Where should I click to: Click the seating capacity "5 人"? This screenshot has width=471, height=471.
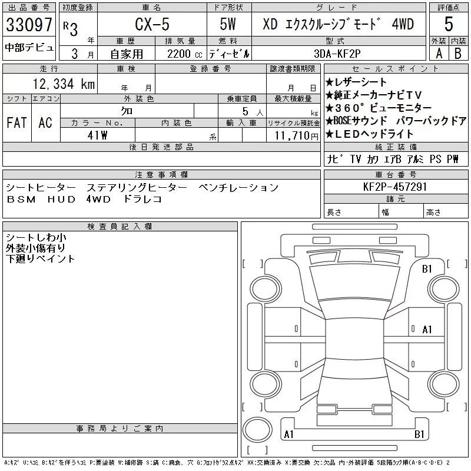253,112
